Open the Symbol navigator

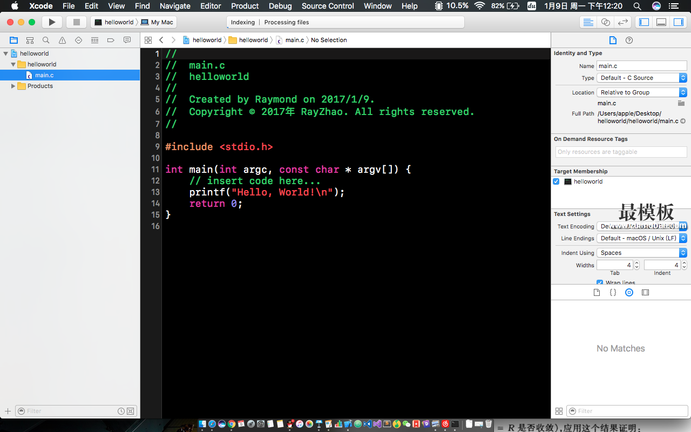point(30,40)
